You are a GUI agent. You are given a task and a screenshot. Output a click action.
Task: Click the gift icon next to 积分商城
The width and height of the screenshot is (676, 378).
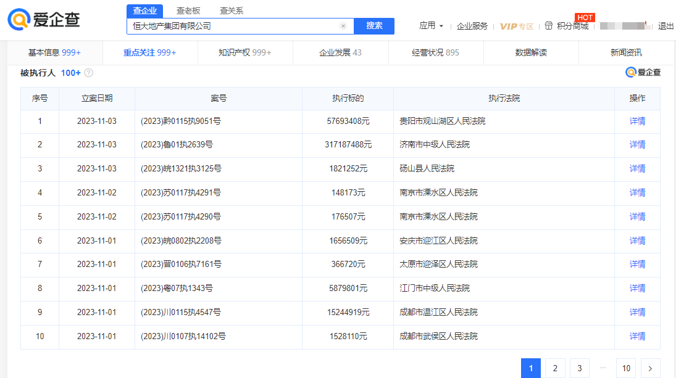click(548, 26)
